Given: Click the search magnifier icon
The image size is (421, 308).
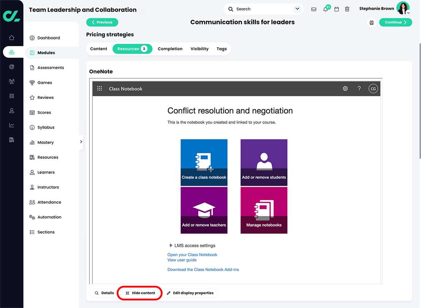Looking at the screenshot, I should (x=231, y=9).
